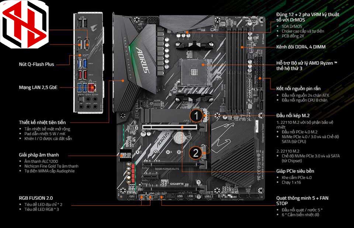Image resolution: width=354 pixels, height=228 pixels.
Task: Click the red LAN port on the I/O panel
Action: pos(92,87)
